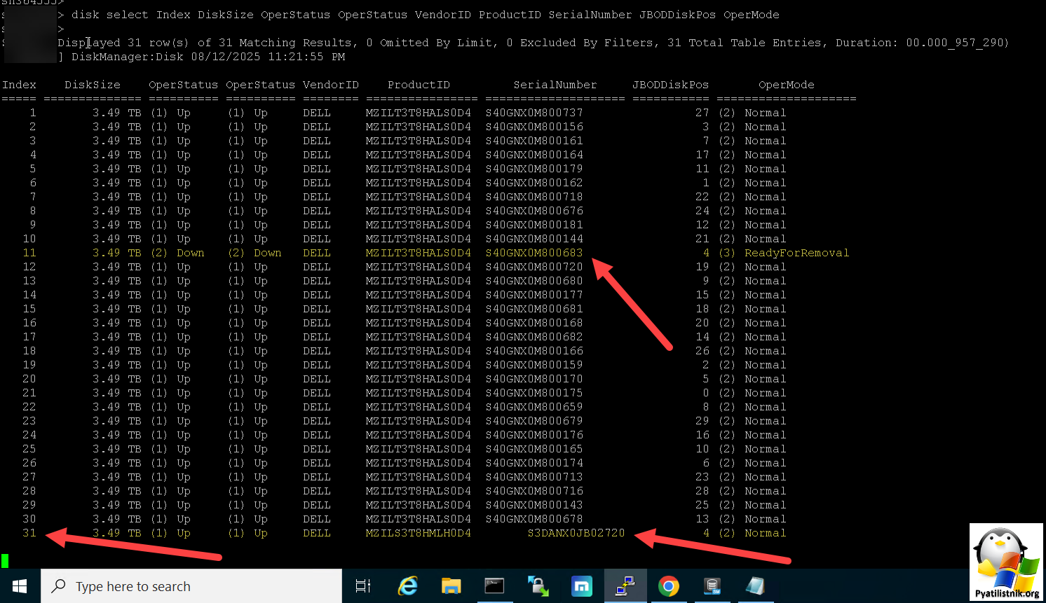The height and width of the screenshot is (603, 1046).
Task: Click the SerialNumber column header
Action: (555, 85)
